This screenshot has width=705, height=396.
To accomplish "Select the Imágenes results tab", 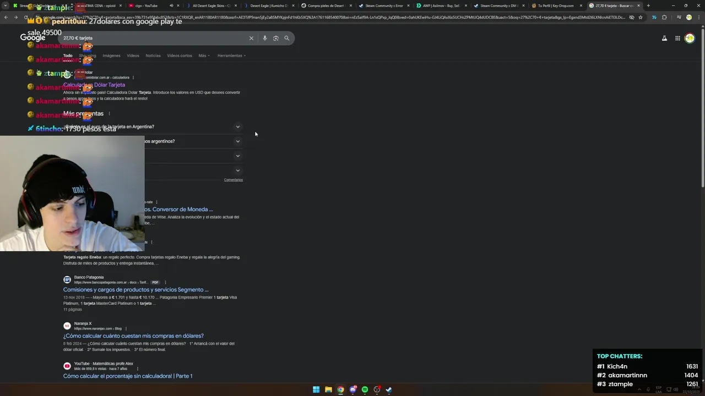I will [x=111, y=56].
